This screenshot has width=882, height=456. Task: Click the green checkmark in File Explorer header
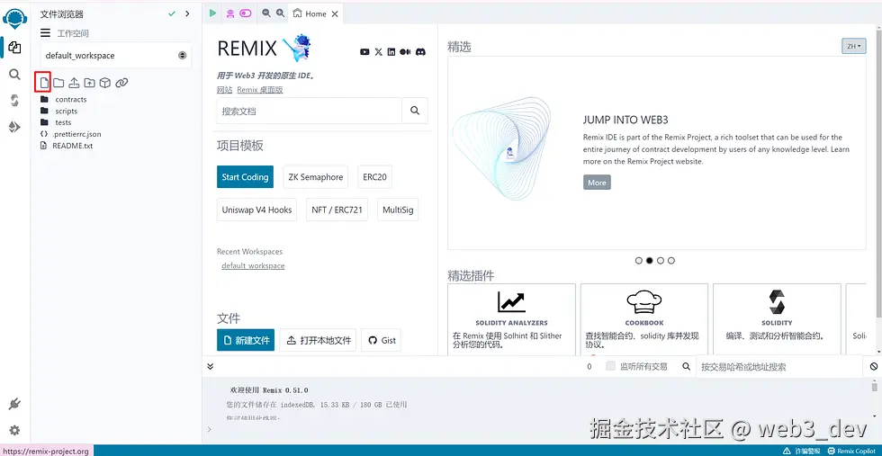pos(172,13)
